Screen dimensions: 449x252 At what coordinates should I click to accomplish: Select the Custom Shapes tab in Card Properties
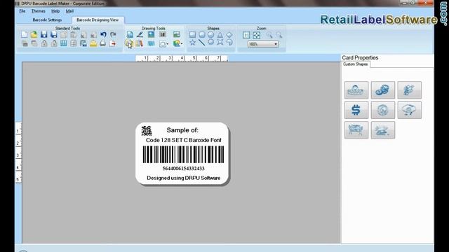coord(356,64)
